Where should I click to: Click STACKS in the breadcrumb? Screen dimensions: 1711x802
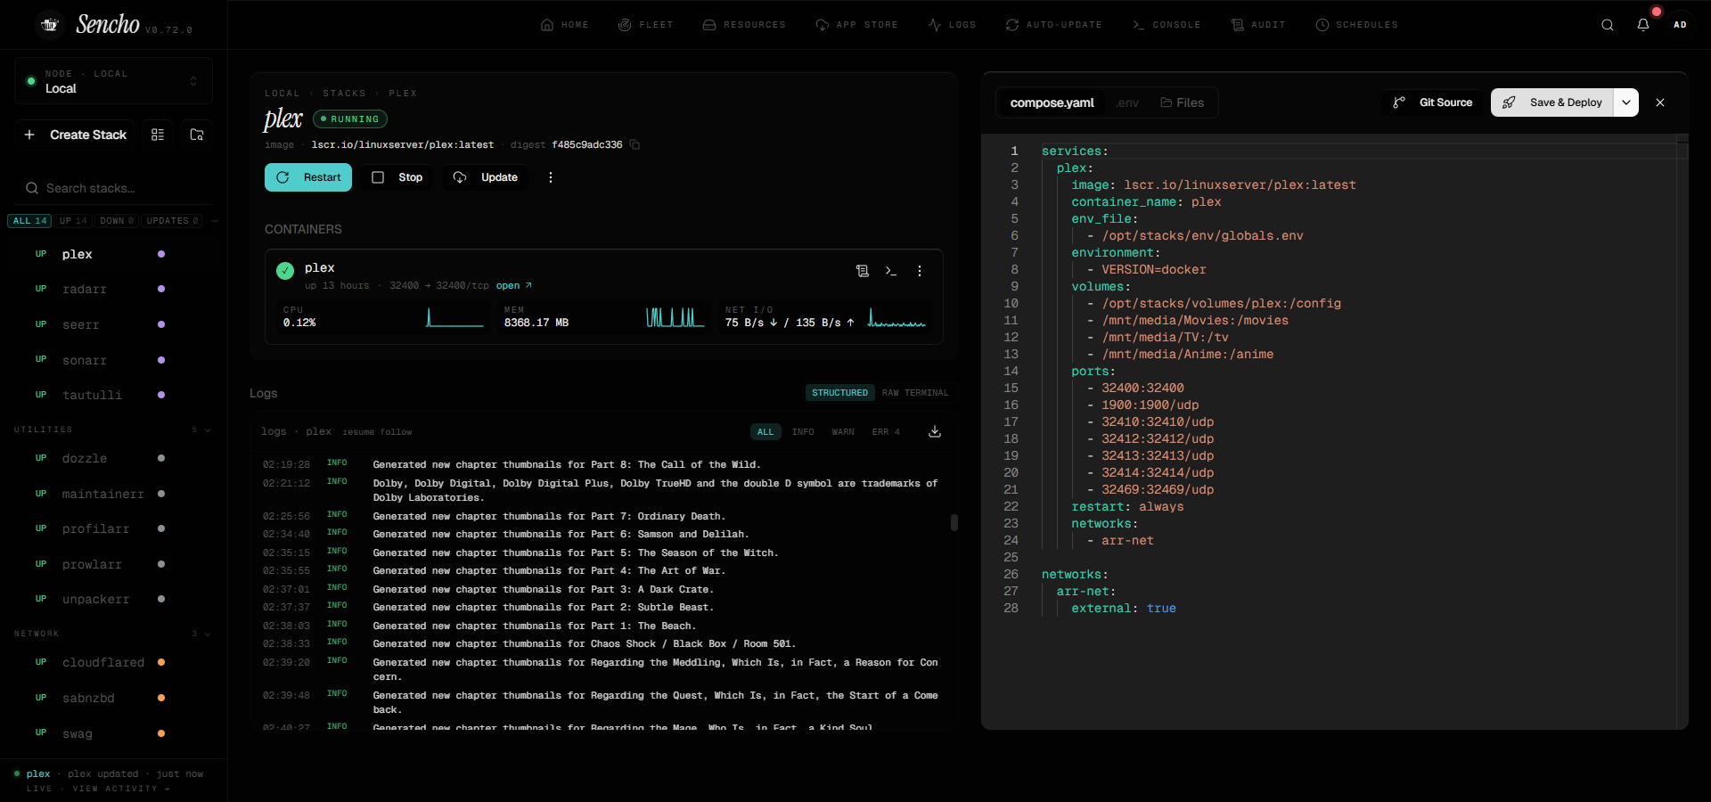tap(344, 94)
